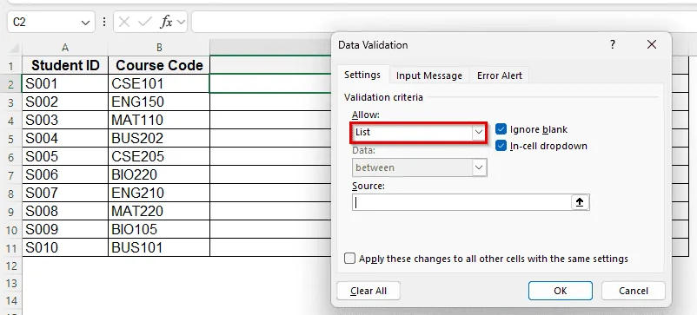Enable Apply these changes to all other cells

(x=350, y=259)
